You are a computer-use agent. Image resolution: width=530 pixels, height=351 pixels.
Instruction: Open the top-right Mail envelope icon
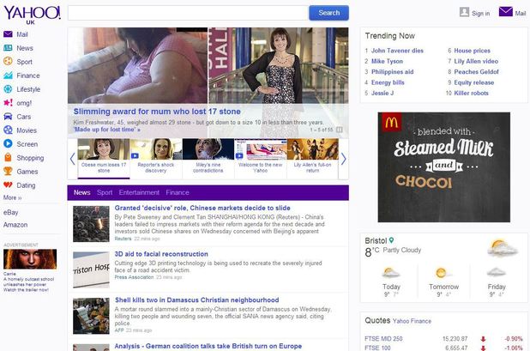[x=506, y=12]
